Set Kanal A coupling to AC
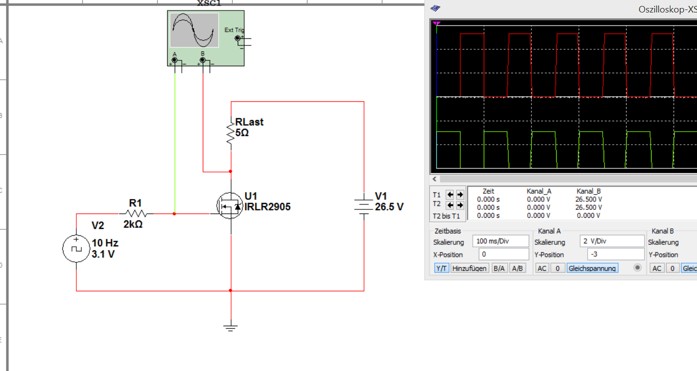Viewport: 697px width, 371px height. [542, 268]
